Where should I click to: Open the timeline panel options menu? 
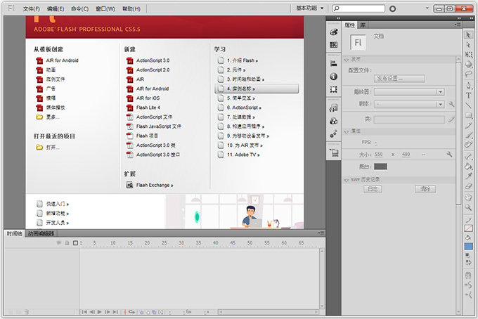[x=321, y=233]
